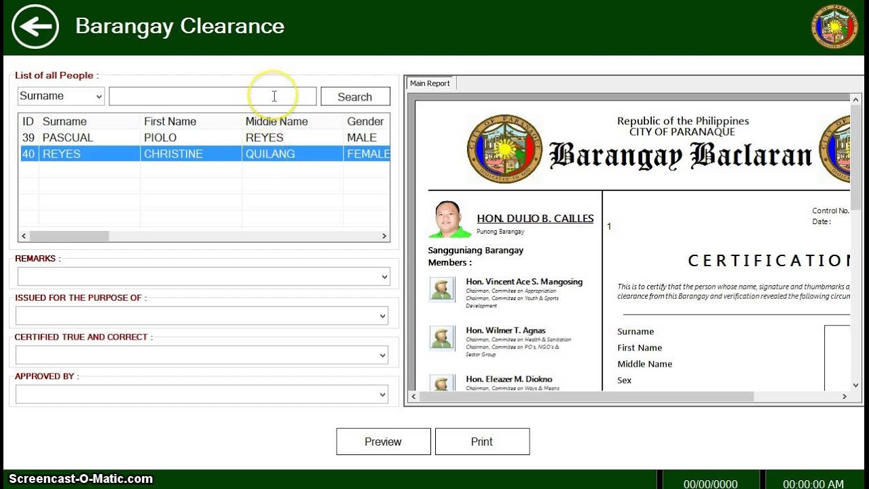869x489 pixels.
Task: Click the barangay seal logo in header
Action: tap(834, 26)
